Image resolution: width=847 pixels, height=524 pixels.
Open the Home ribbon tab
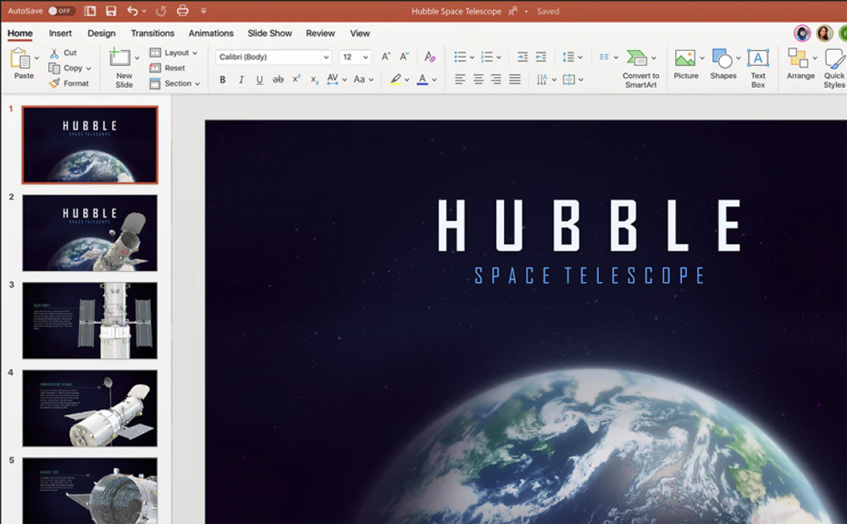20,34
